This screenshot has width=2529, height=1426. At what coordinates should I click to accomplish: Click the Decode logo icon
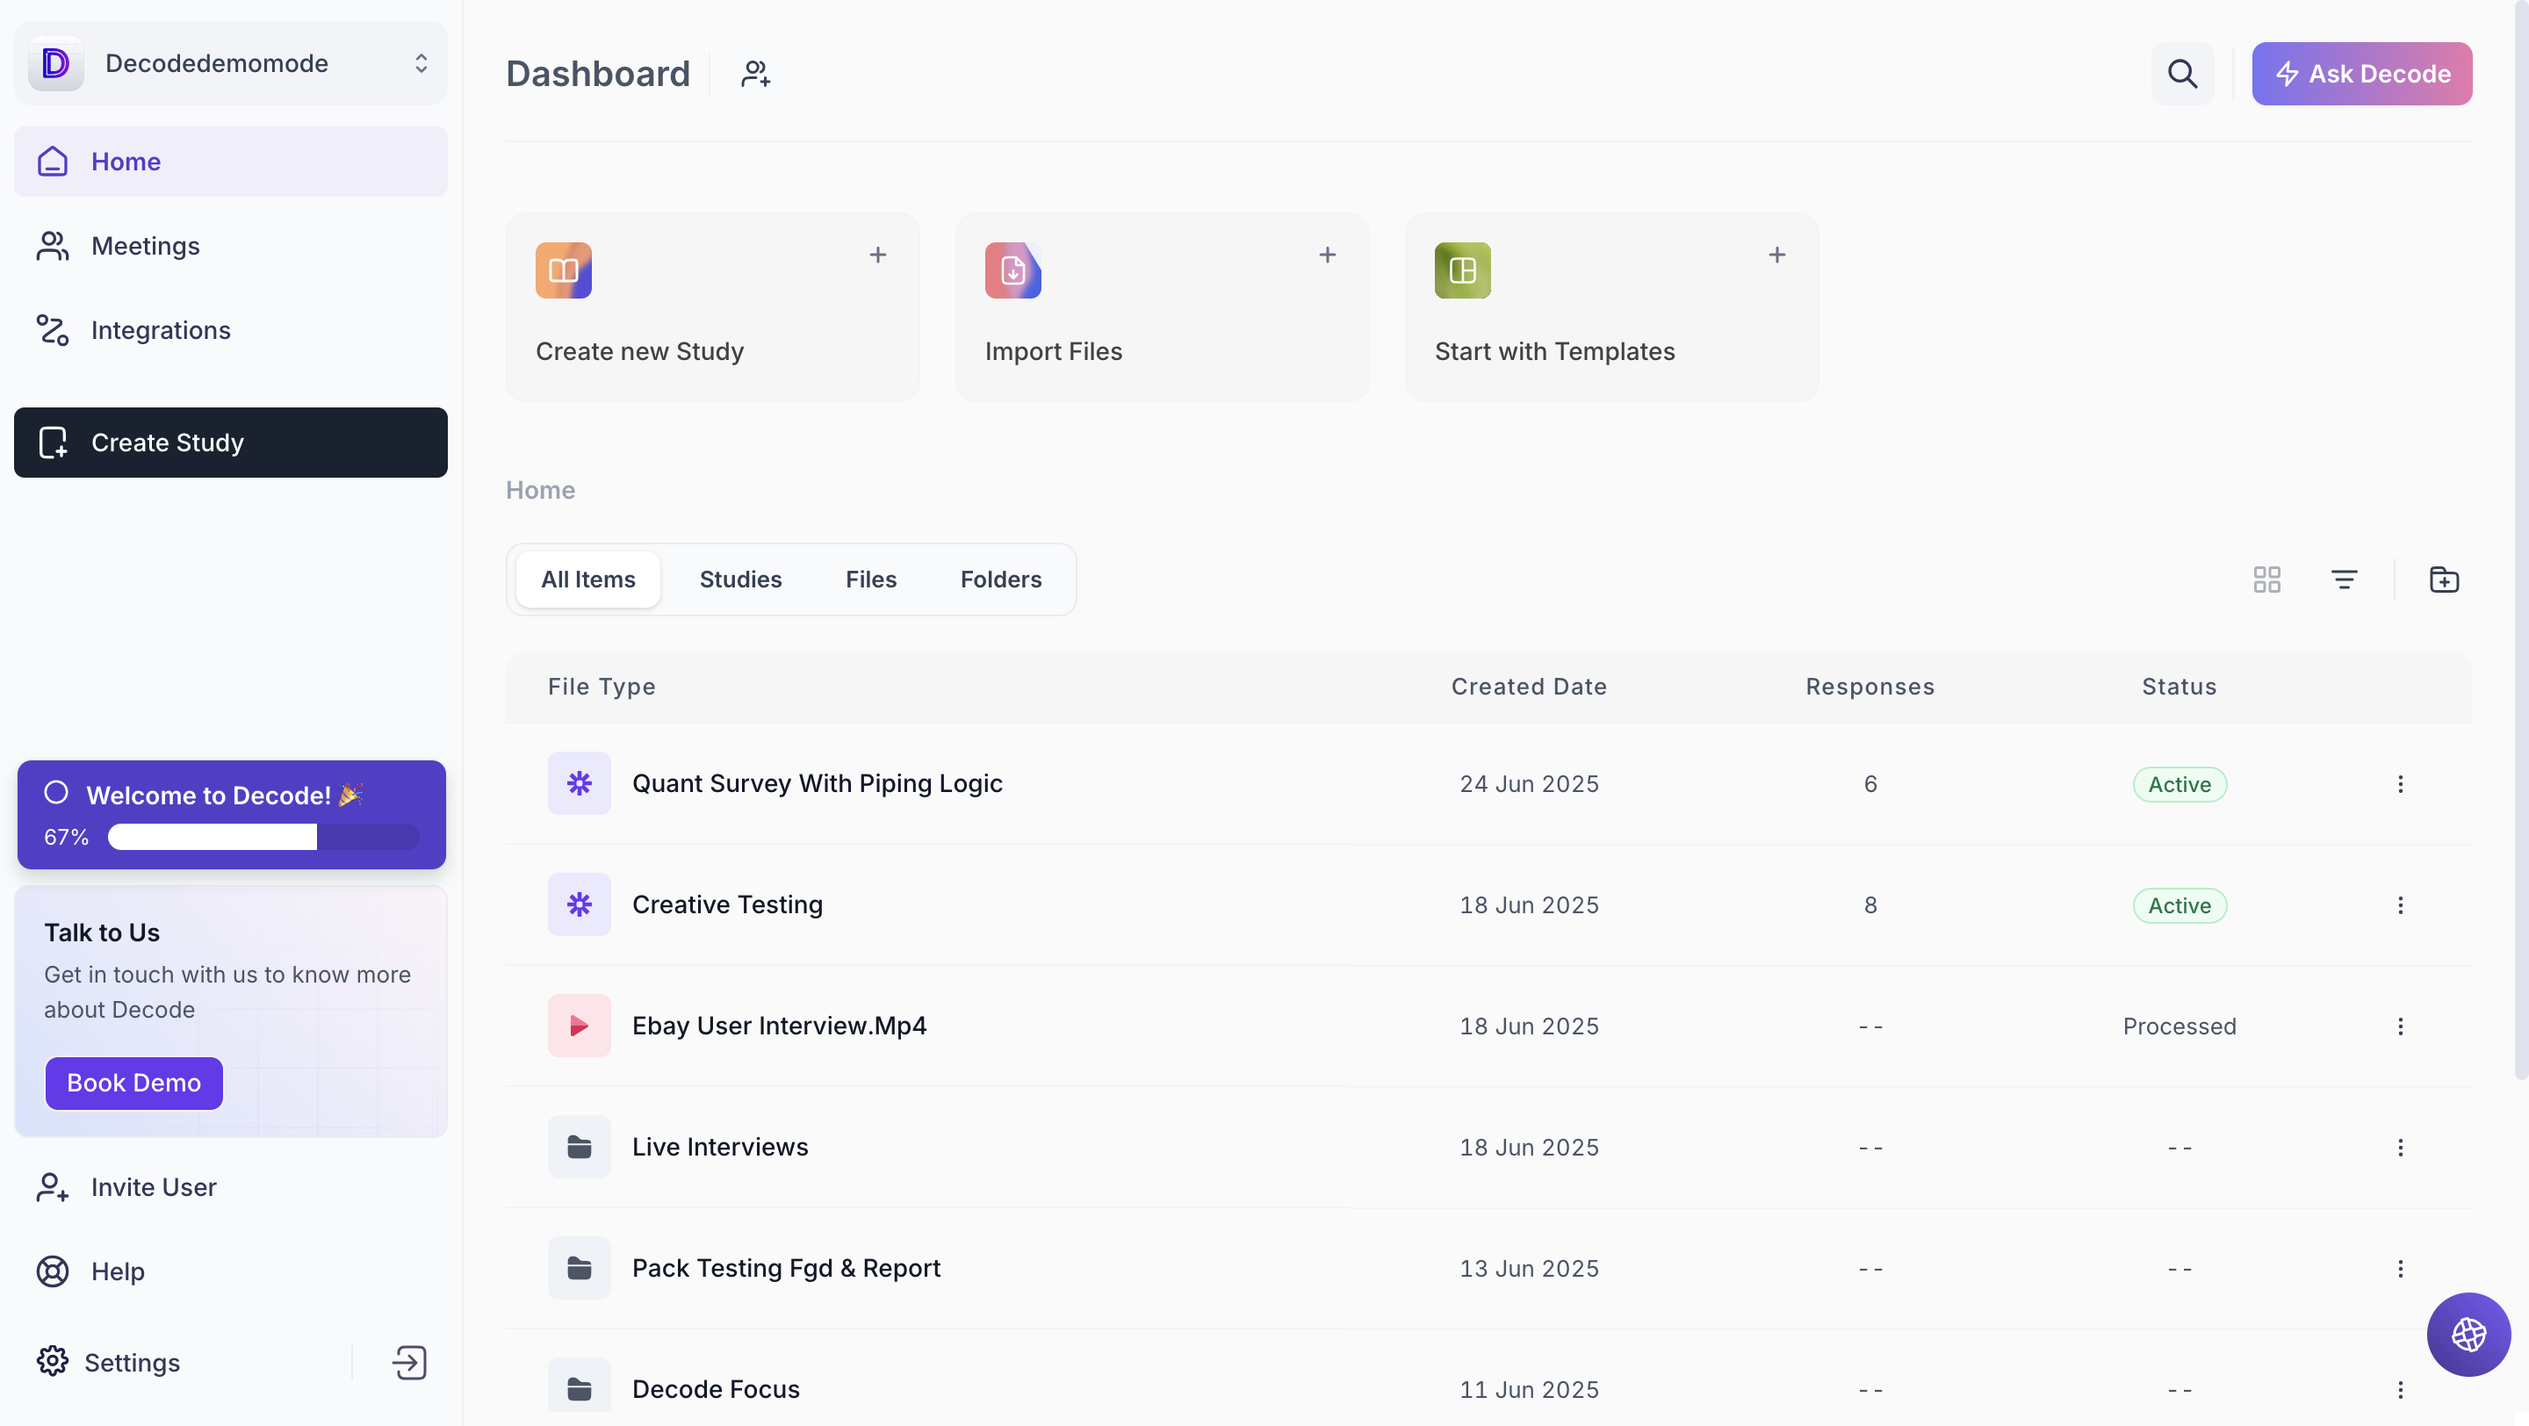(x=56, y=64)
